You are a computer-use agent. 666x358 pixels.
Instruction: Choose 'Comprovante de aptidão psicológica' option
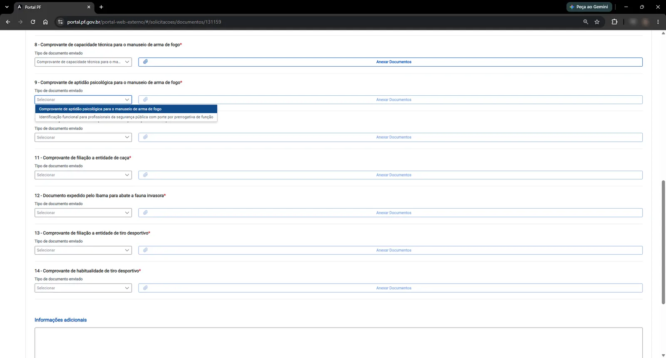tap(126, 109)
